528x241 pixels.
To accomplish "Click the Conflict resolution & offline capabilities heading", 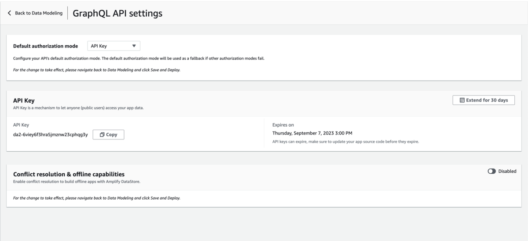I will pyautogui.click(x=69, y=174).
